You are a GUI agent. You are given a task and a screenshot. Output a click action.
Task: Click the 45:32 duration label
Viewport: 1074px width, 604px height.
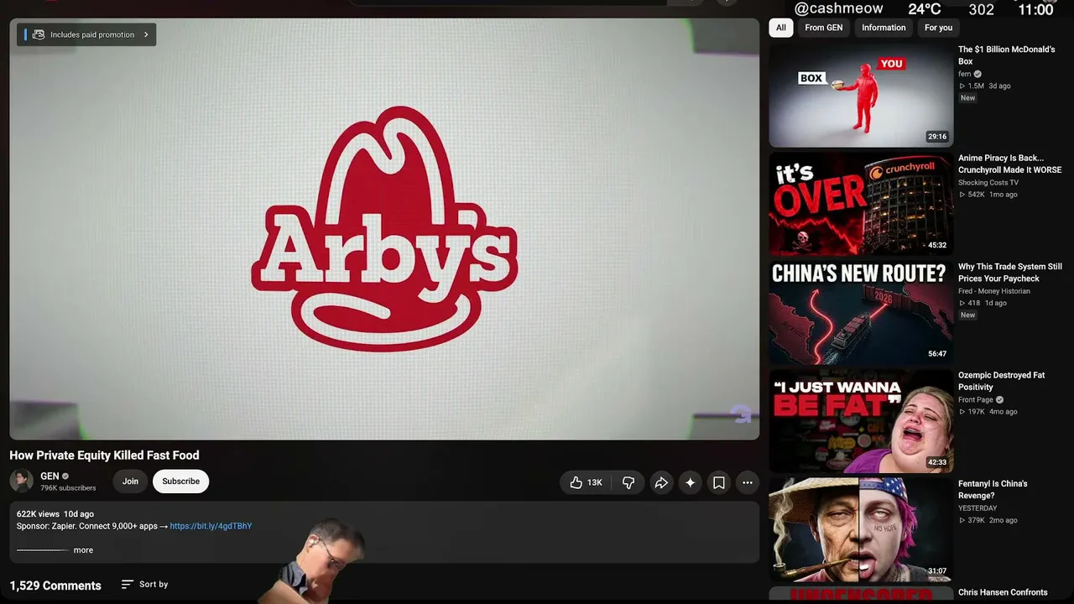937,245
